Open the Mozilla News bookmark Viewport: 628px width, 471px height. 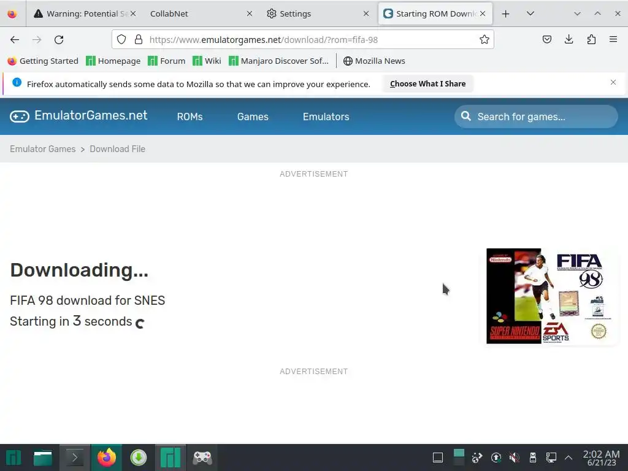click(x=375, y=61)
